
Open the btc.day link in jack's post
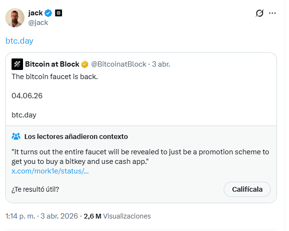[20, 41]
